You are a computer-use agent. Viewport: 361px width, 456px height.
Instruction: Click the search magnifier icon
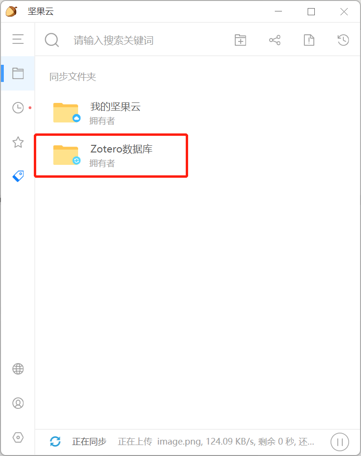coord(52,40)
